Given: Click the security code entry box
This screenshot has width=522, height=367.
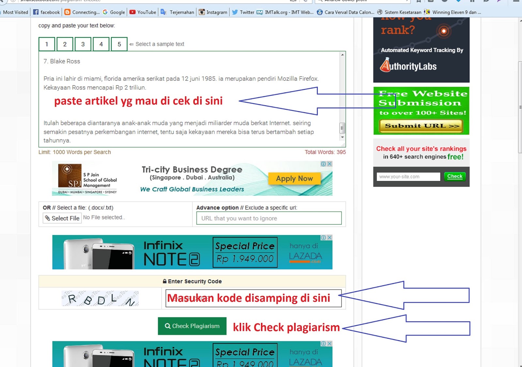Looking at the screenshot, I should (253, 298).
